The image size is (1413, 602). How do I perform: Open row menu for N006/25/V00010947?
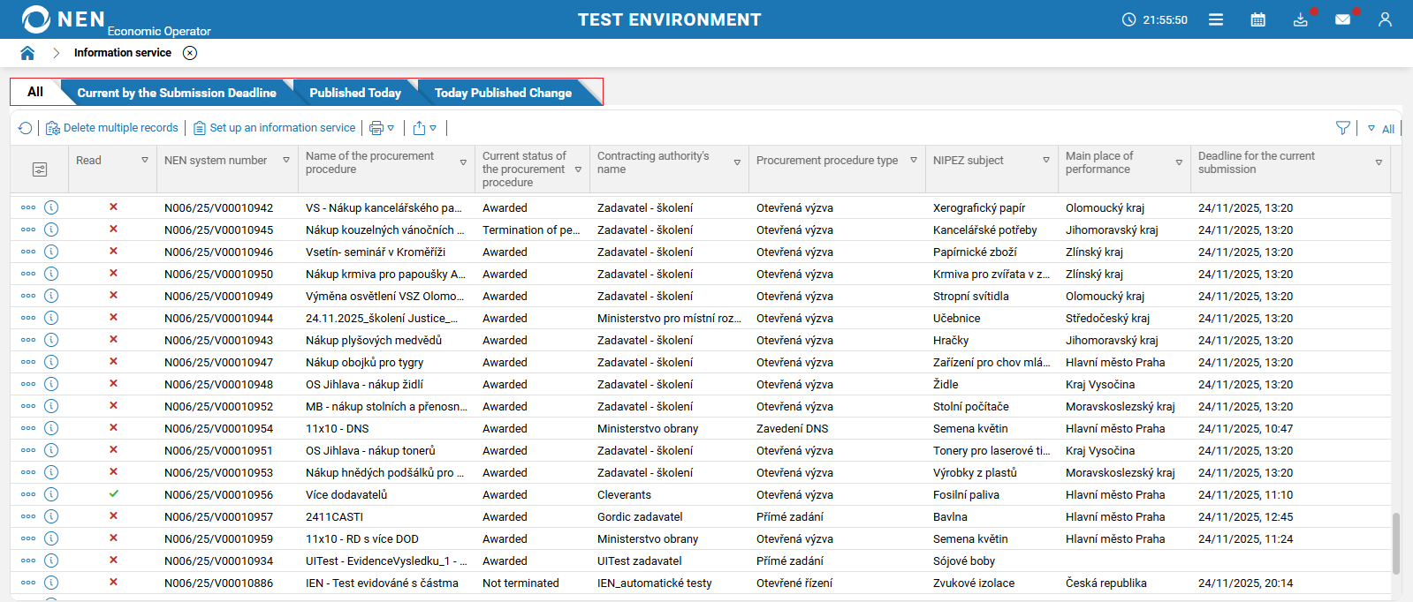point(28,362)
